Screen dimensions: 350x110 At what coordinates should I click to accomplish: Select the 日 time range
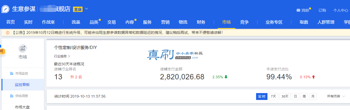coord(296,97)
